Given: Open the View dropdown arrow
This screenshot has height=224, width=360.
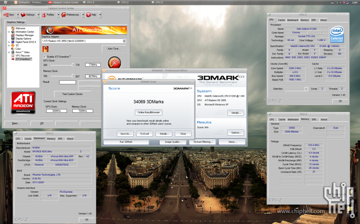Looking at the screenshot, I should pos(18,15).
